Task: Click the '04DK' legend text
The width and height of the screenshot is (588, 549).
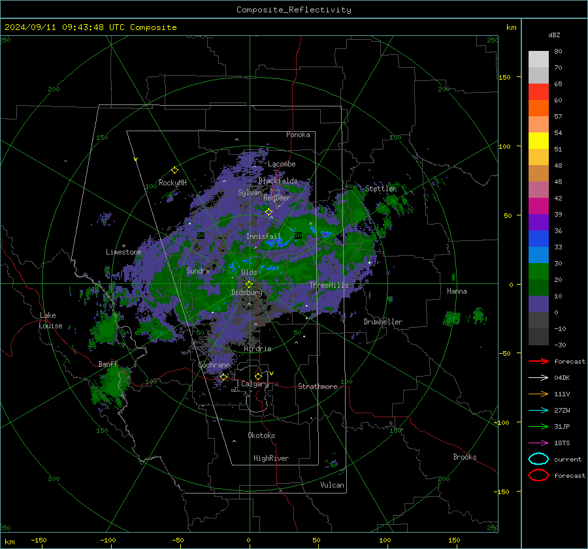Action: (562, 377)
